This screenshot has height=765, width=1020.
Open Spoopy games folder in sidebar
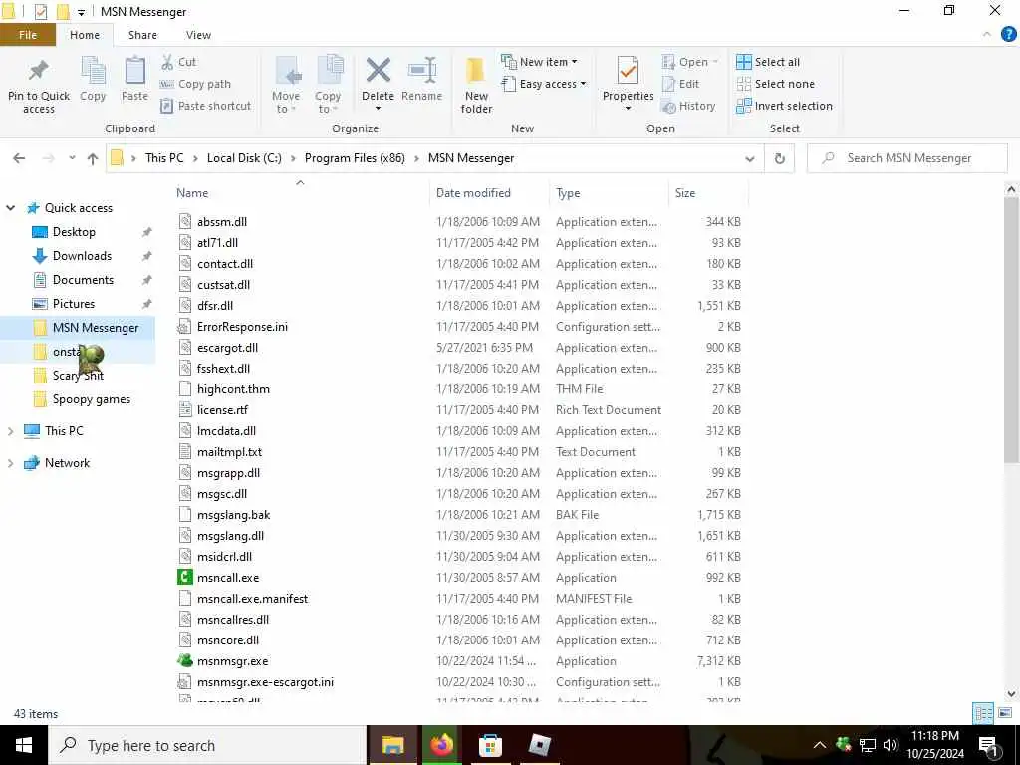[x=91, y=399]
